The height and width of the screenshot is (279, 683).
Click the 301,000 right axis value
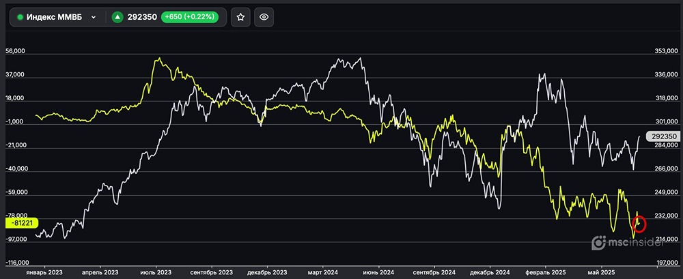coord(667,122)
